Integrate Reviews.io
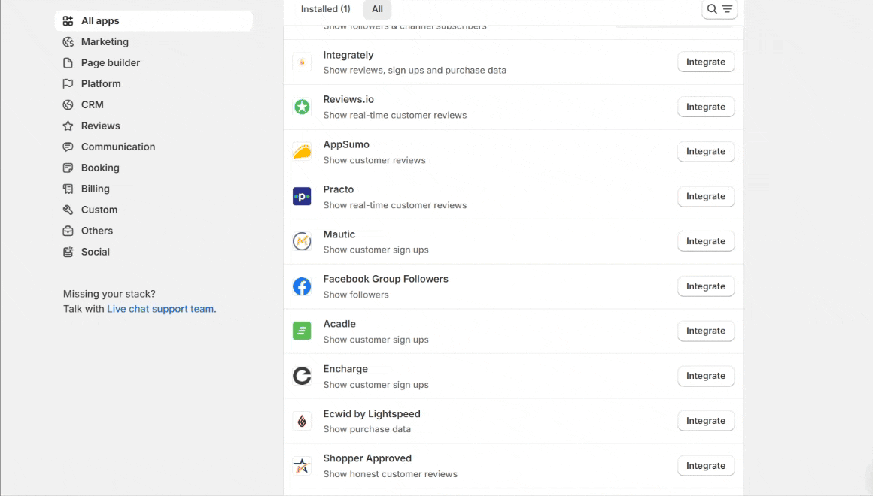873x496 pixels. coord(705,107)
